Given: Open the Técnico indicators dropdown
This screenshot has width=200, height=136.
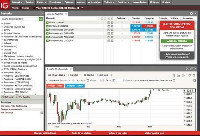Looking at the screenshot, I should [90, 75].
